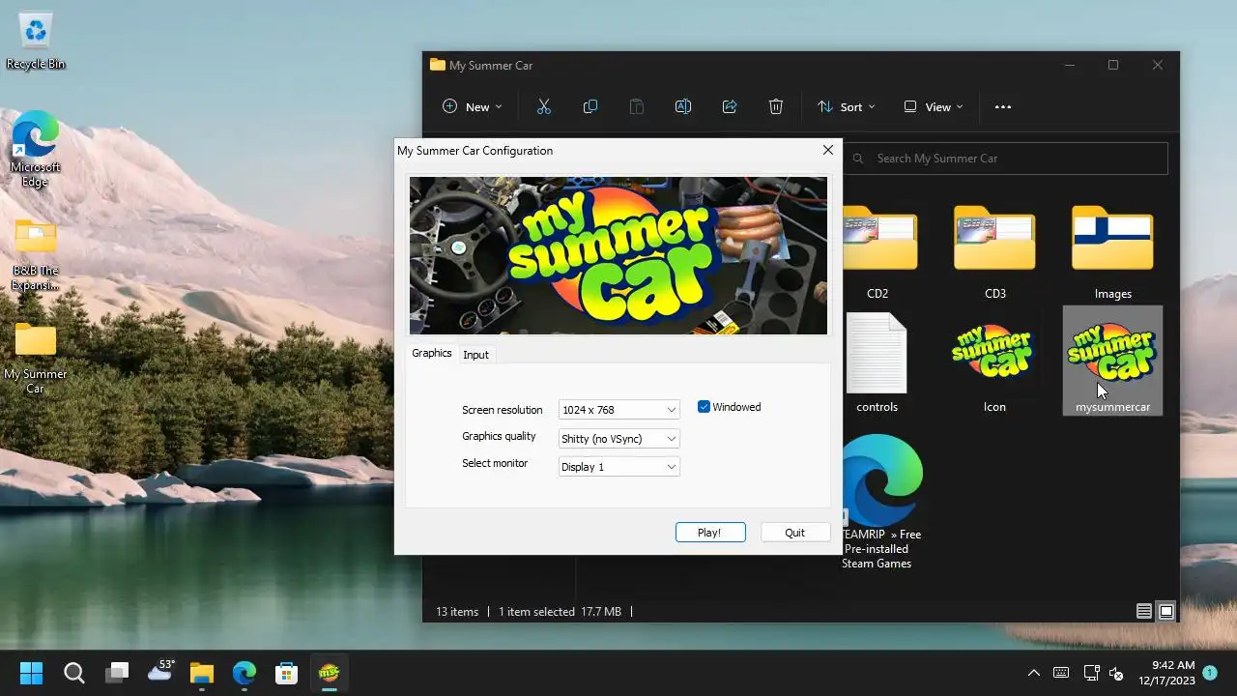Click the 13 items status bar text
The image size is (1237, 696).
(457, 611)
